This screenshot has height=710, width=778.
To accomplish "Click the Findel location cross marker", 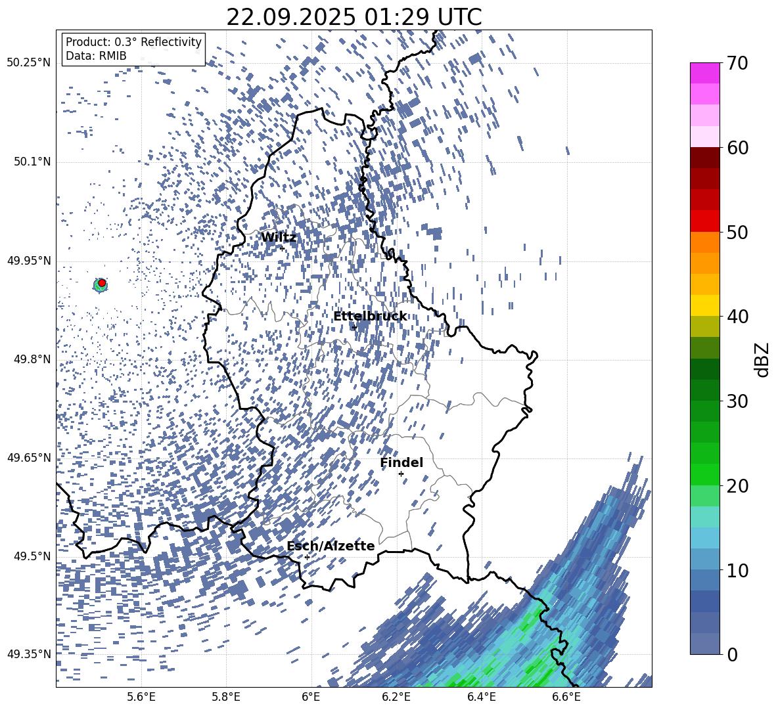I will tap(401, 474).
